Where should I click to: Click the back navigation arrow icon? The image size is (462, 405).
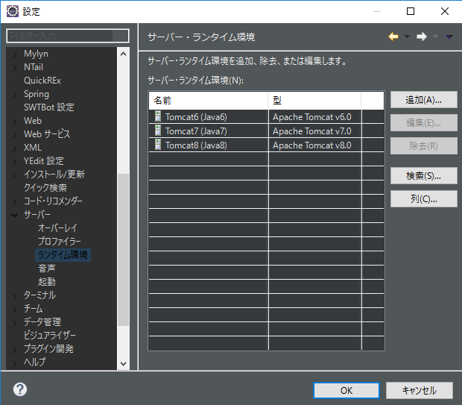pos(393,37)
